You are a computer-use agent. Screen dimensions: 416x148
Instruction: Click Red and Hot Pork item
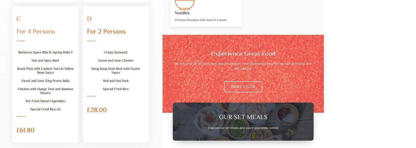point(116,81)
